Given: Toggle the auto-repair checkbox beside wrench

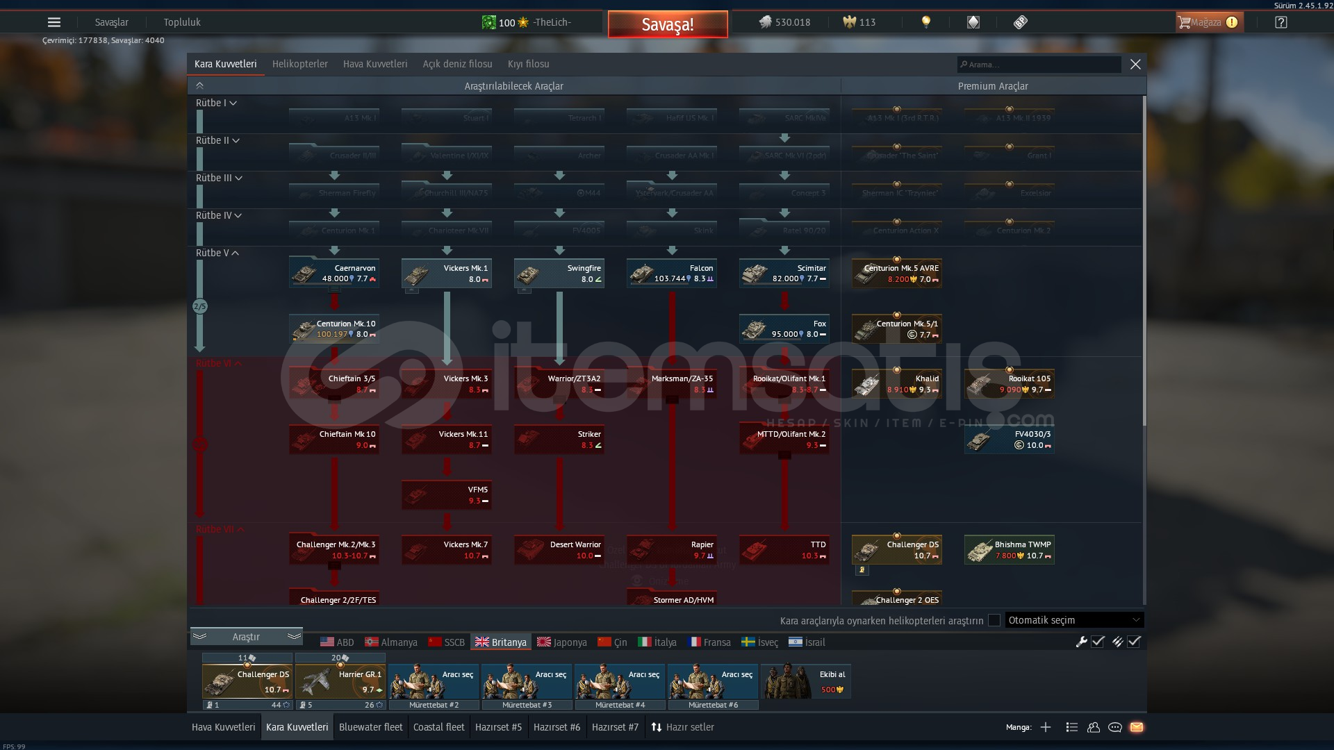Looking at the screenshot, I should click(1098, 642).
